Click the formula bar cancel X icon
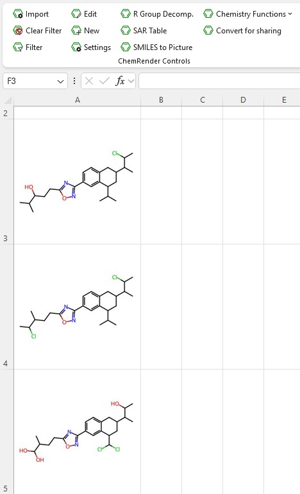This screenshot has height=494, width=300. pos(89,81)
